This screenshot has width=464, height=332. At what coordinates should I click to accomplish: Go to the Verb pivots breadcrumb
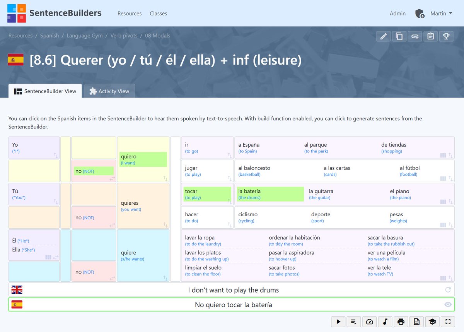[124, 35]
